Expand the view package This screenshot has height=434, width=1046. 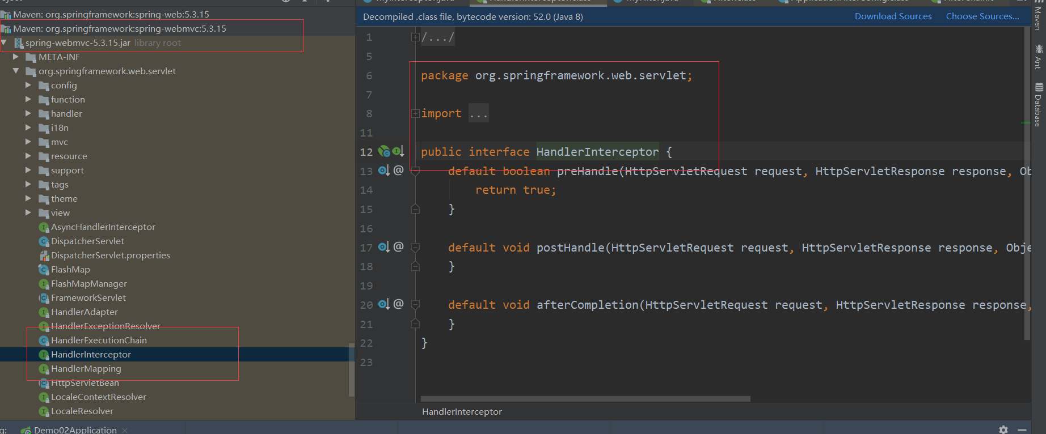28,212
